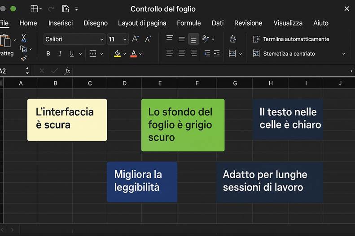Viewport: 355px width, 236px height.
Task: Toggle italic formatting
Action: [60, 54]
